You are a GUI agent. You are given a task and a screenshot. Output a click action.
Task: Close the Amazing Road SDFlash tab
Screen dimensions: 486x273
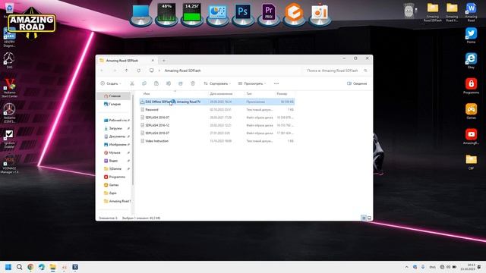pos(153,61)
